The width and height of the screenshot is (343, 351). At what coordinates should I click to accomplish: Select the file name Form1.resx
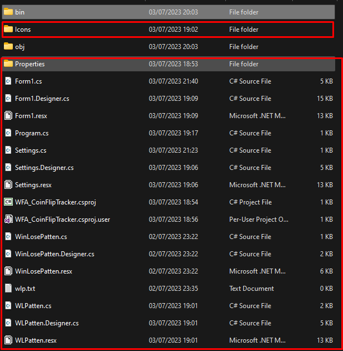click(x=31, y=116)
